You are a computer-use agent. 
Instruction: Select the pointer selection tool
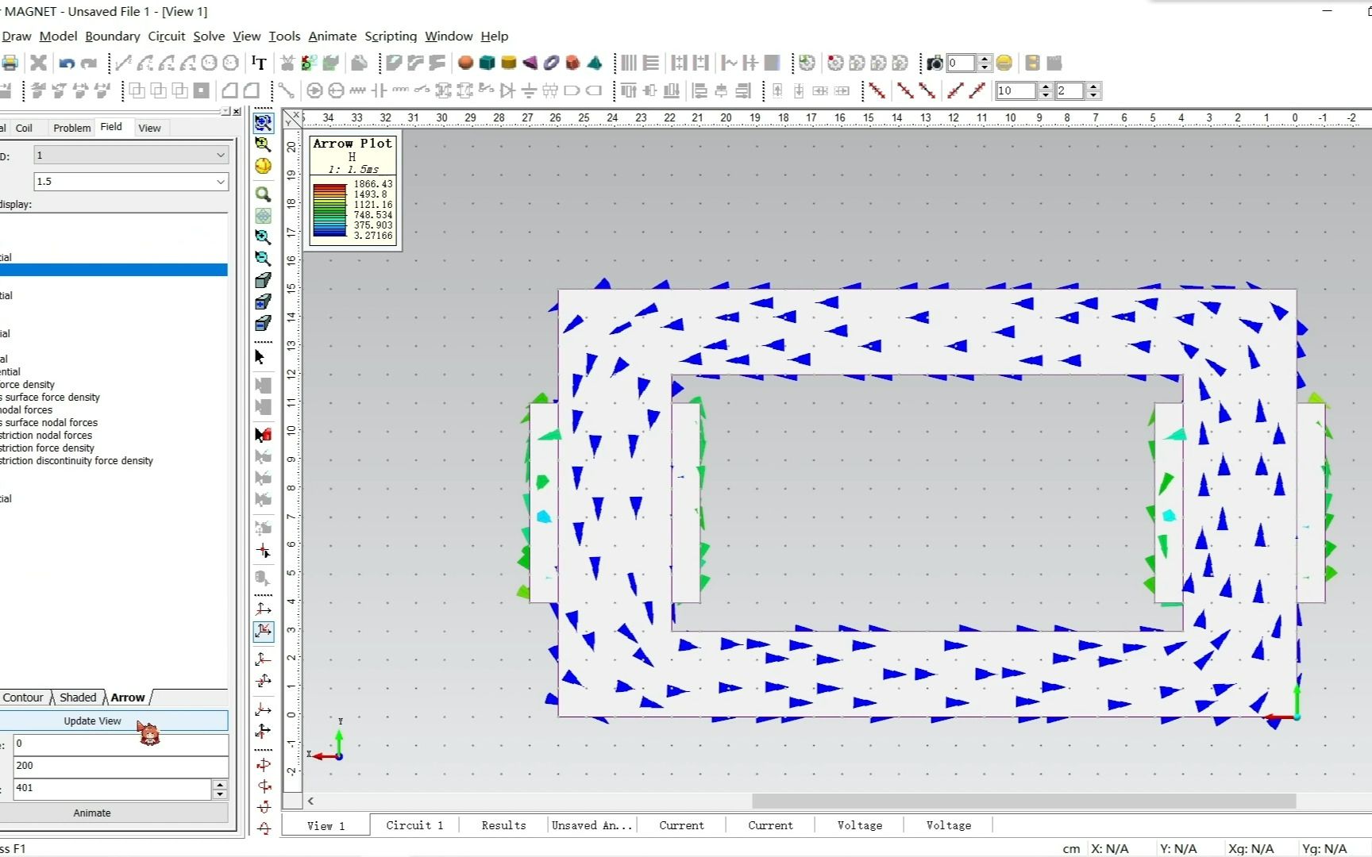coord(259,357)
